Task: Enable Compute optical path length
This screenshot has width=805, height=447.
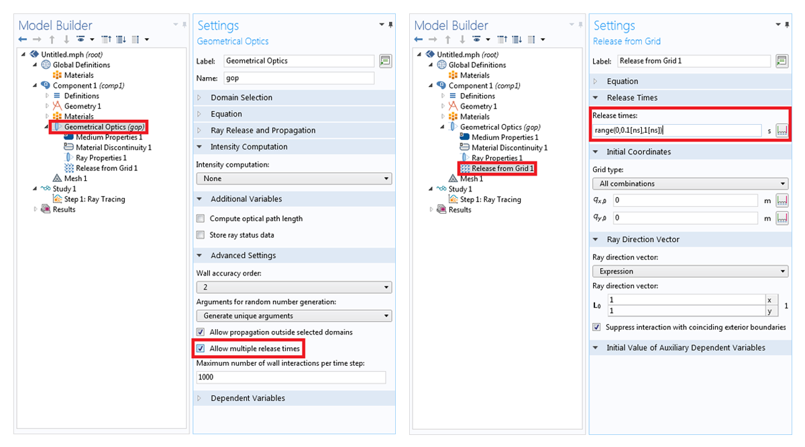Action: pyautogui.click(x=201, y=218)
